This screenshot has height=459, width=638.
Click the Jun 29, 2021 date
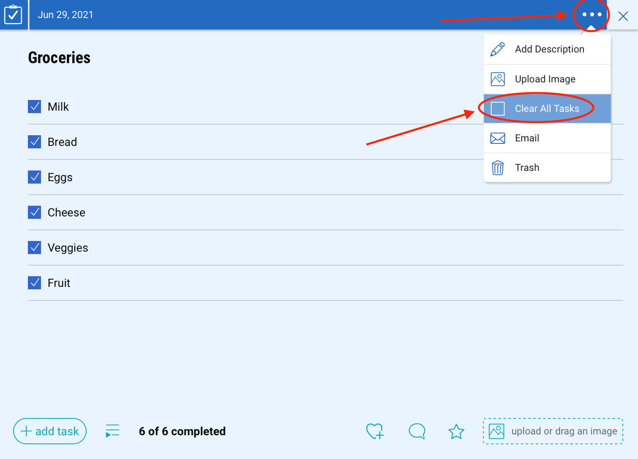click(66, 15)
